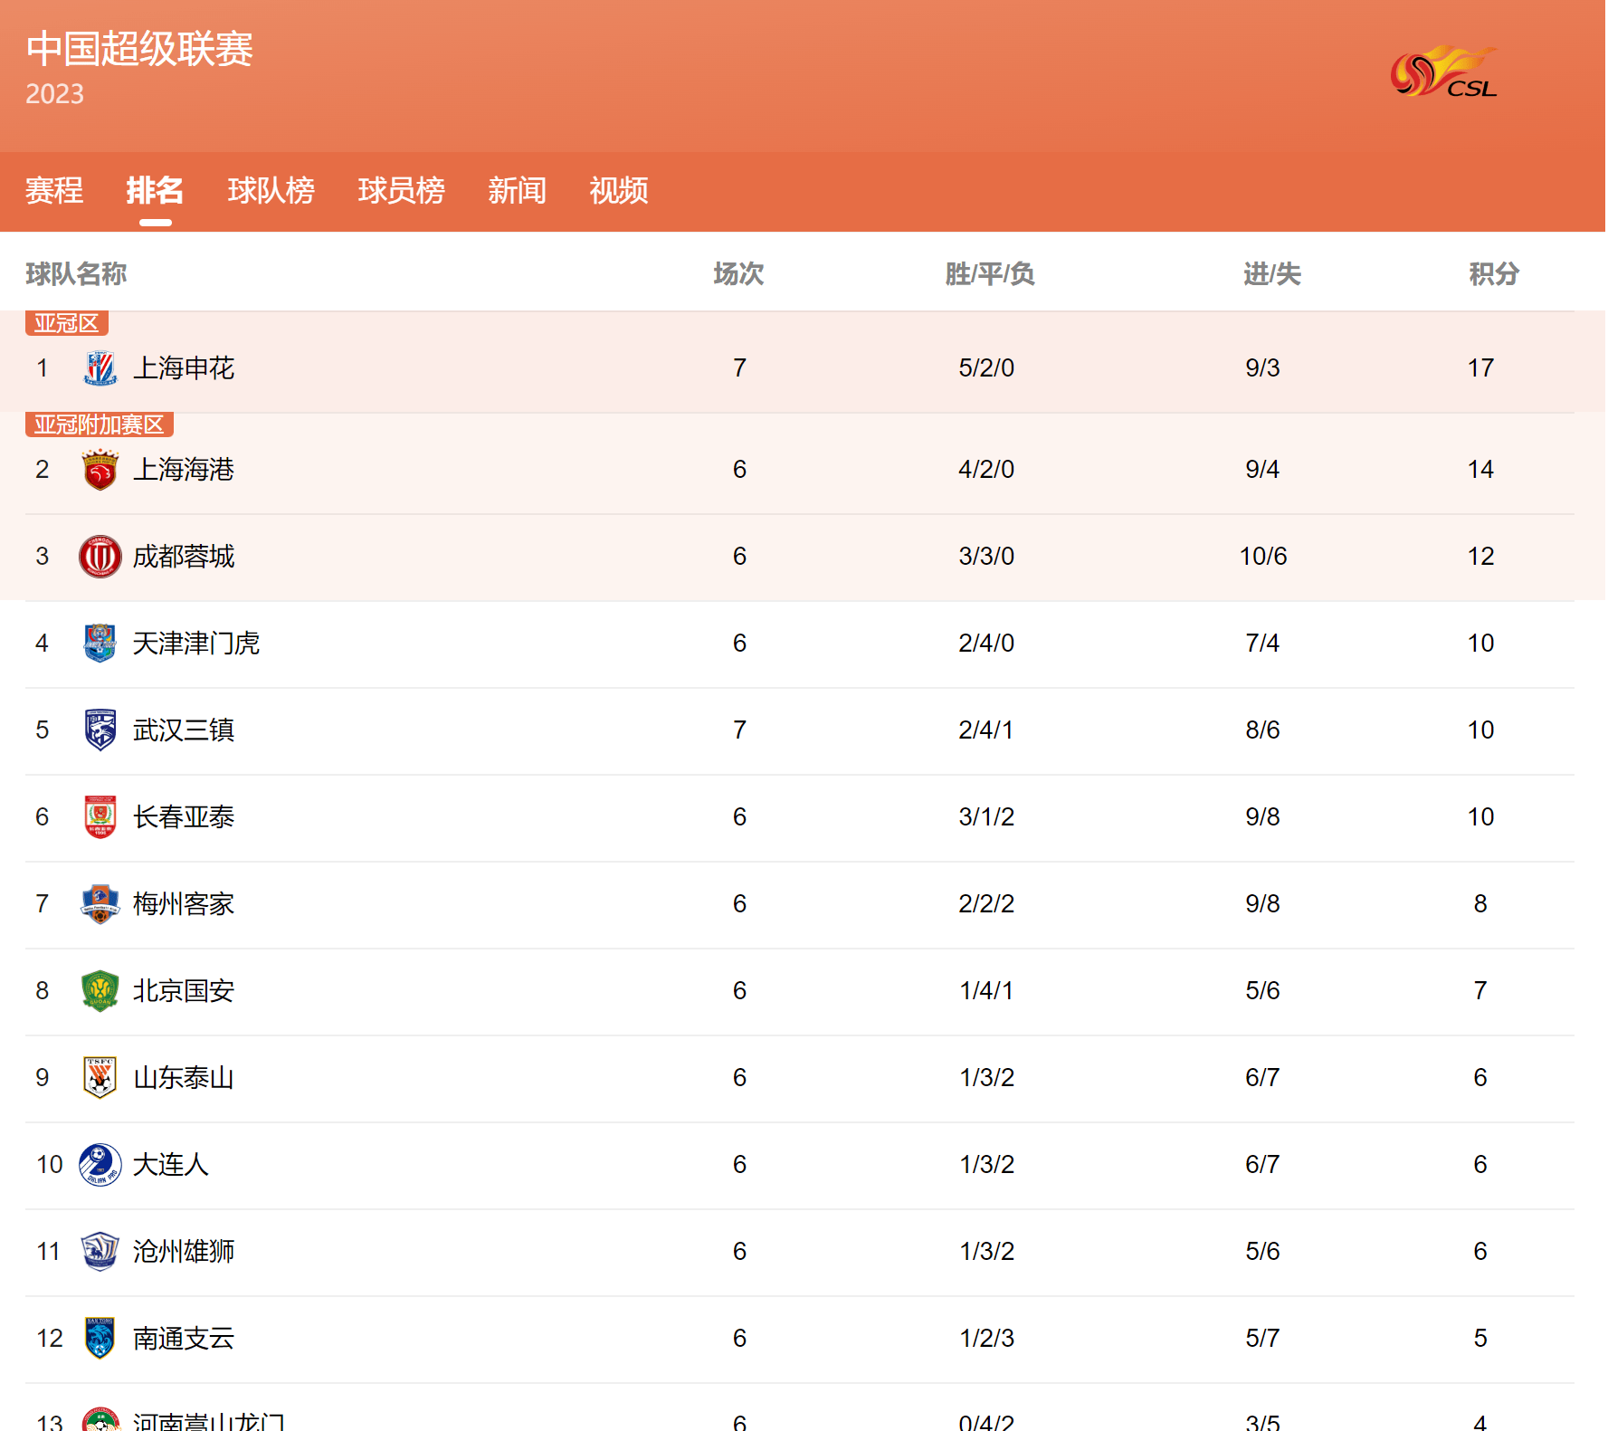Click 武汉三镇's 2/4/1 record
This screenshot has height=1431, width=1608.
pyautogui.click(x=986, y=730)
